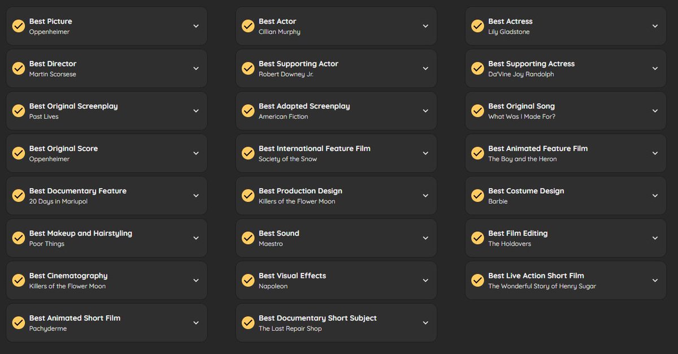This screenshot has width=678, height=354.
Task: Click the 'Da'Vine Joy Randolph' pick text
Action: coord(521,74)
